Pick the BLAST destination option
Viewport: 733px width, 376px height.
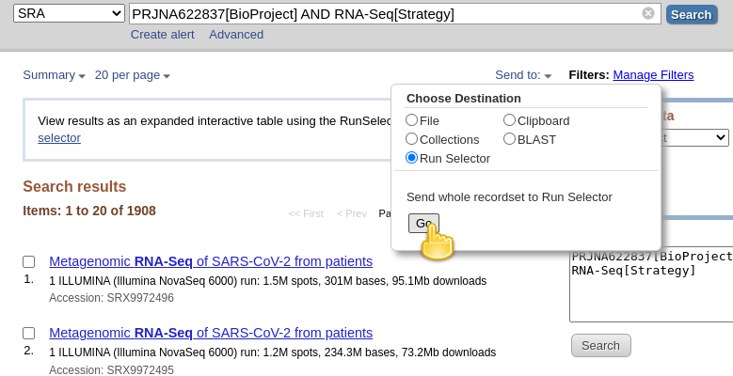510,139
